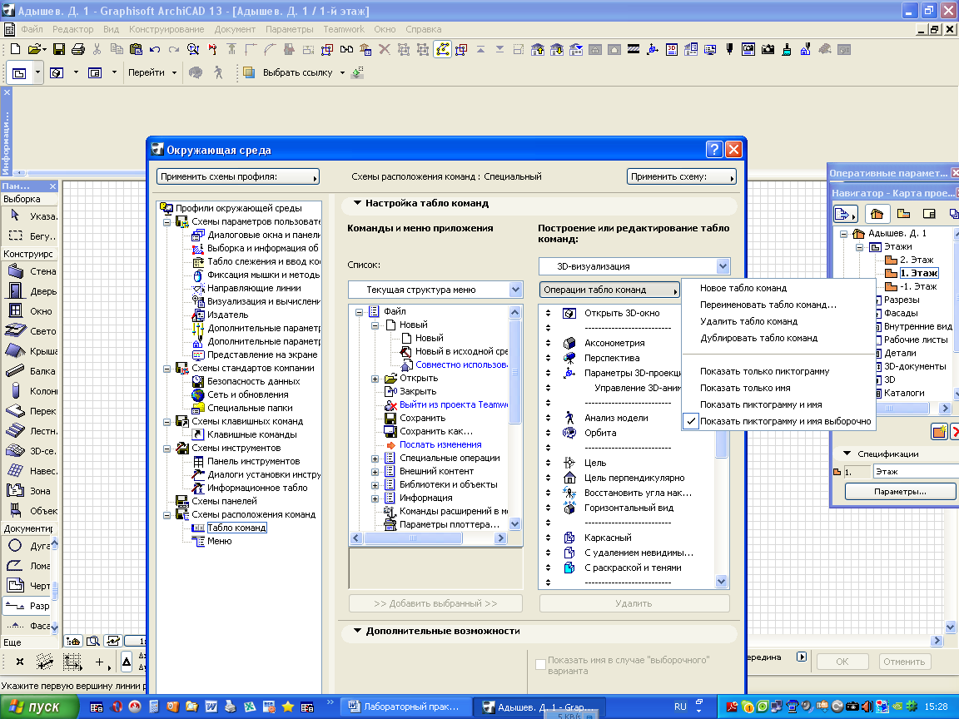Open the 'Файл' menu
Viewport: 959px width, 719px height.
32,29
